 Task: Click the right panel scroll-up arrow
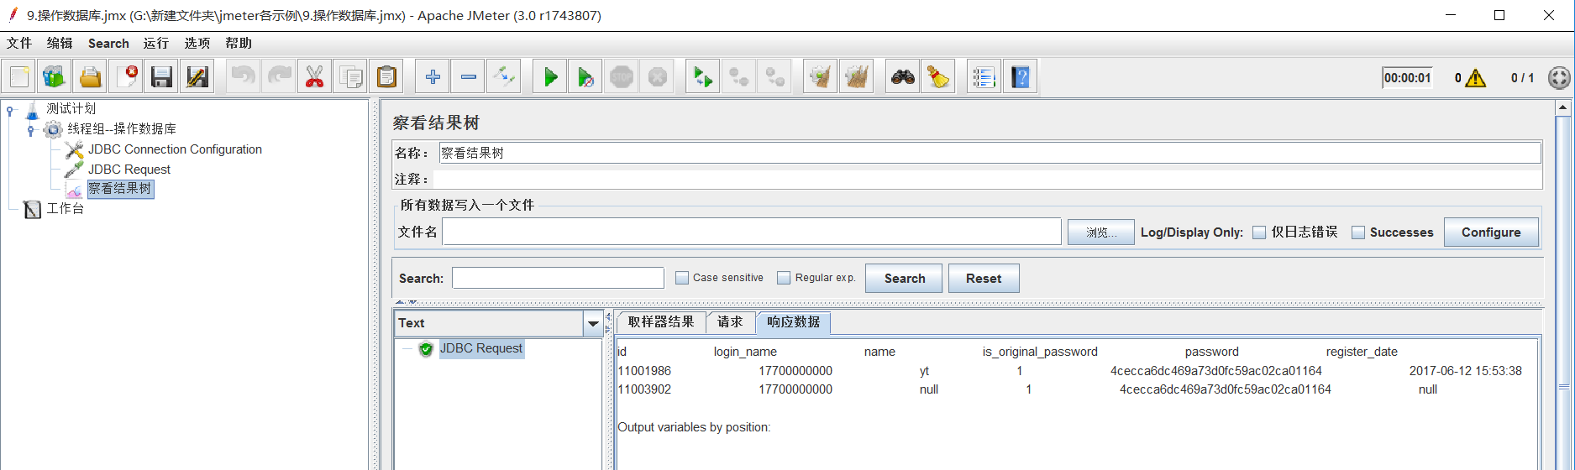pyautogui.click(x=1562, y=107)
